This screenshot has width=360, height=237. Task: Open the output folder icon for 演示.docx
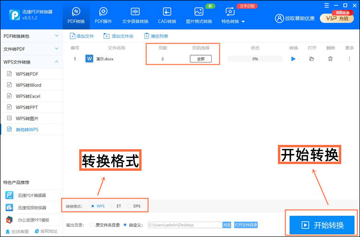[x=312, y=59]
